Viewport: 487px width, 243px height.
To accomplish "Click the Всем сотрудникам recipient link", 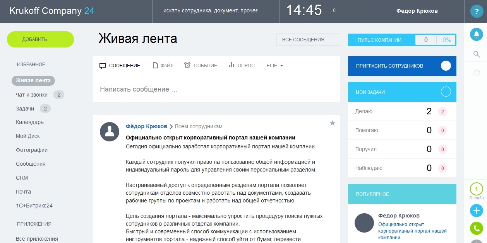I will point(199,126).
